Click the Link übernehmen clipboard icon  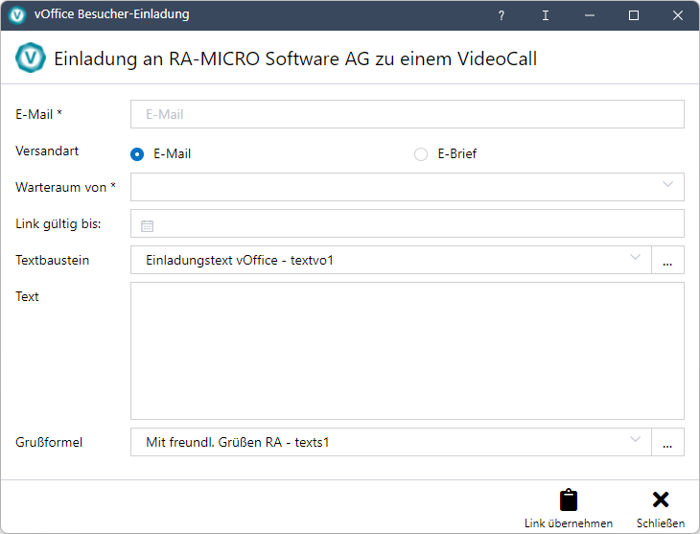pos(569,500)
